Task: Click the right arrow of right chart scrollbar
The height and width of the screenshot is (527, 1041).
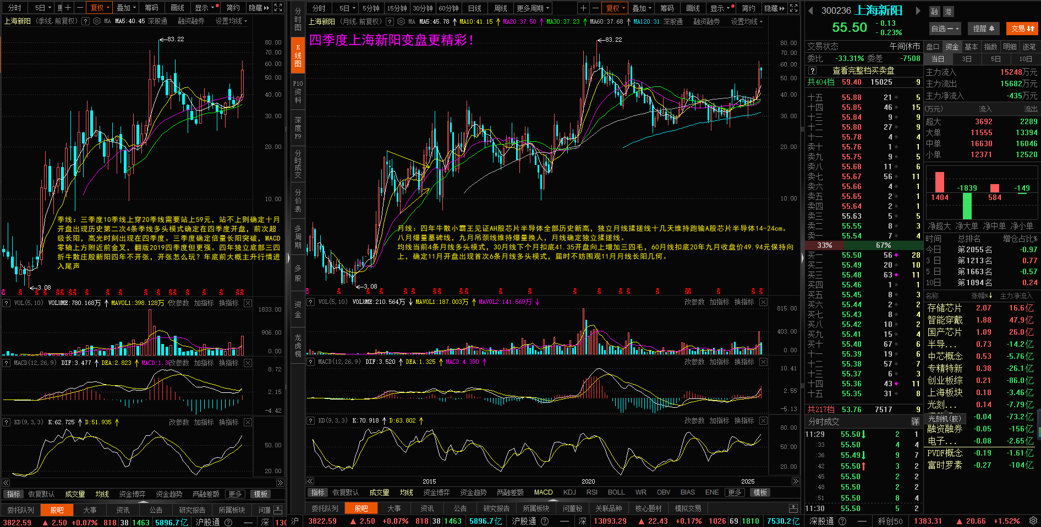Action: [795, 481]
